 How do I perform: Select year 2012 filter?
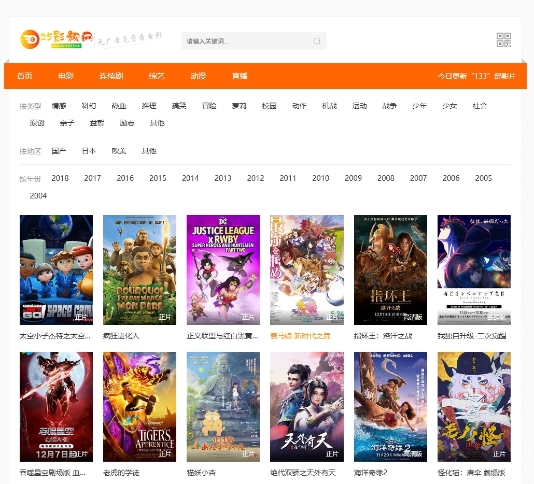pyautogui.click(x=256, y=178)
